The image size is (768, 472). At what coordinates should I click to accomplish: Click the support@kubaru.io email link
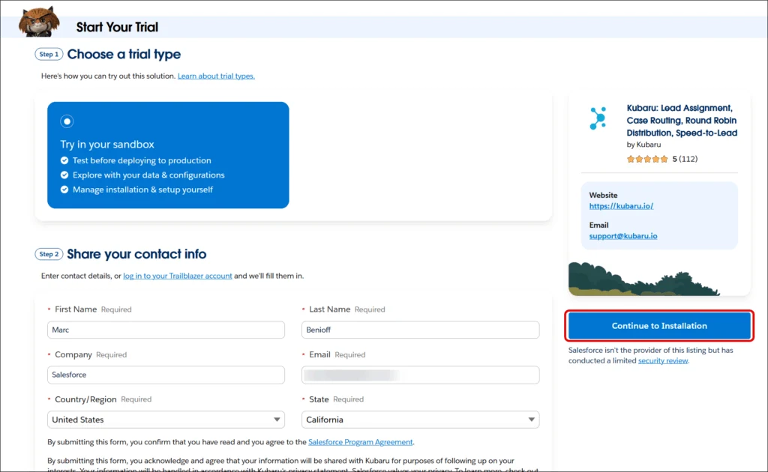coord(623,236)
